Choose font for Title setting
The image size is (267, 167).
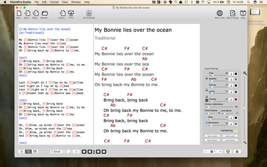231,74
